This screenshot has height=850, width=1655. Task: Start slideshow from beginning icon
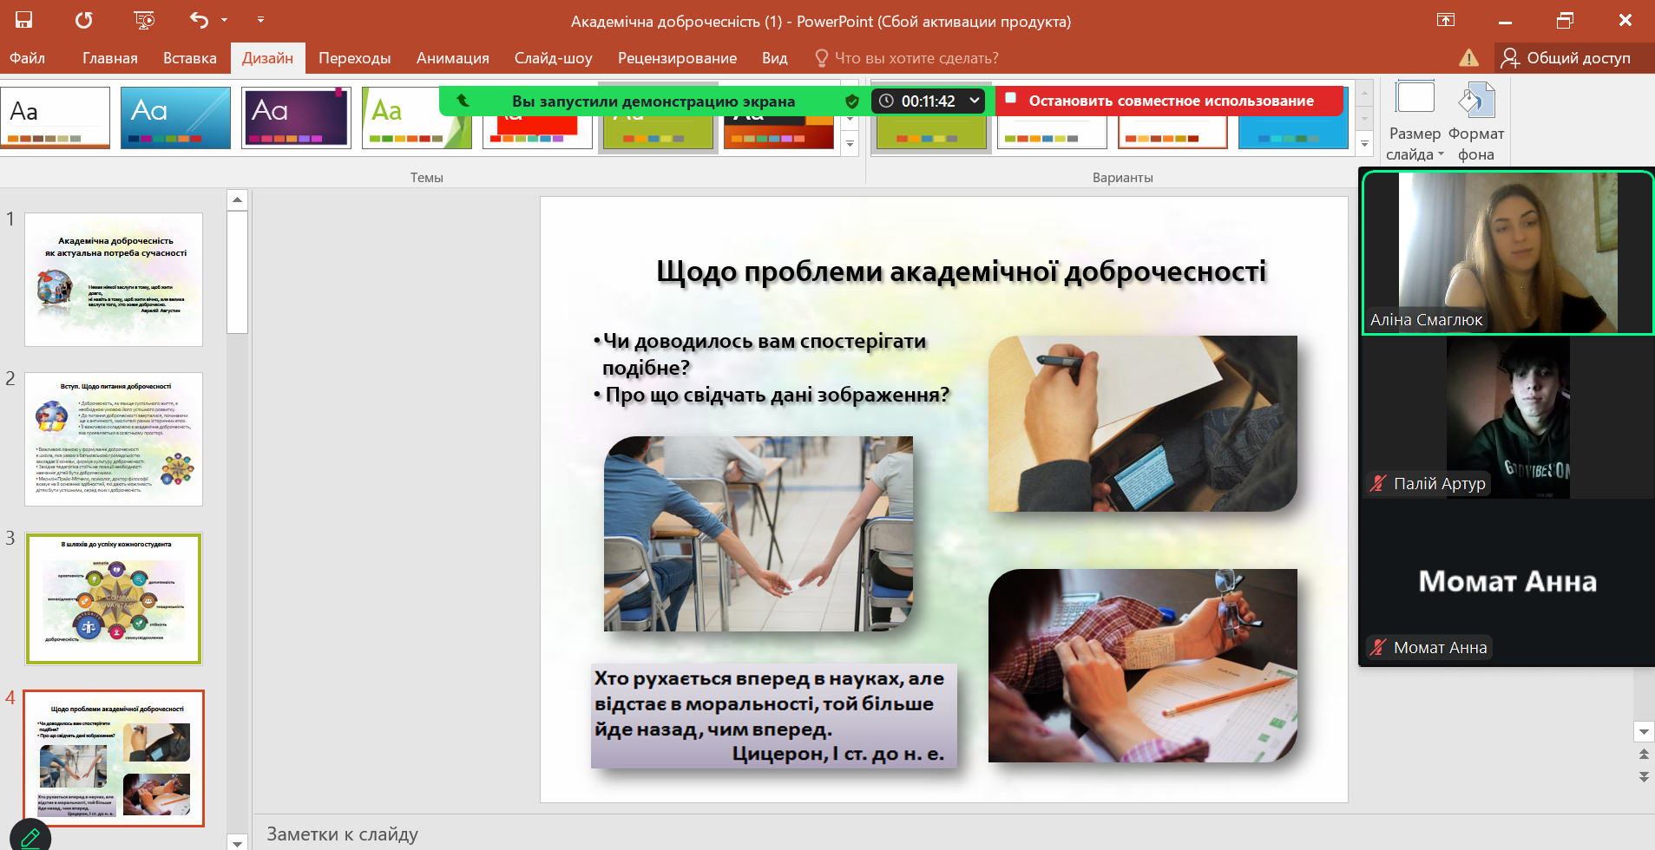tap(144, 20)
